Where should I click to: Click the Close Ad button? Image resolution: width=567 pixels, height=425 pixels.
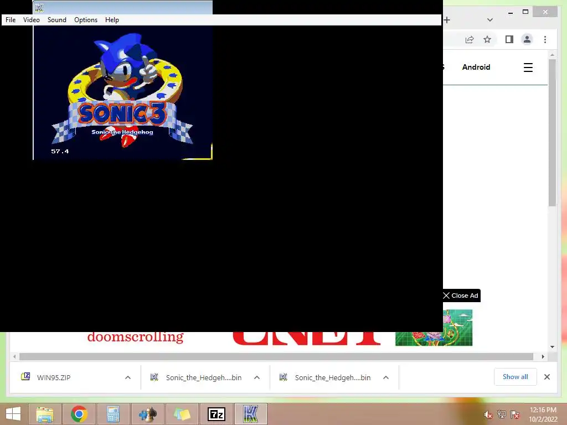(x=461, y=296)
